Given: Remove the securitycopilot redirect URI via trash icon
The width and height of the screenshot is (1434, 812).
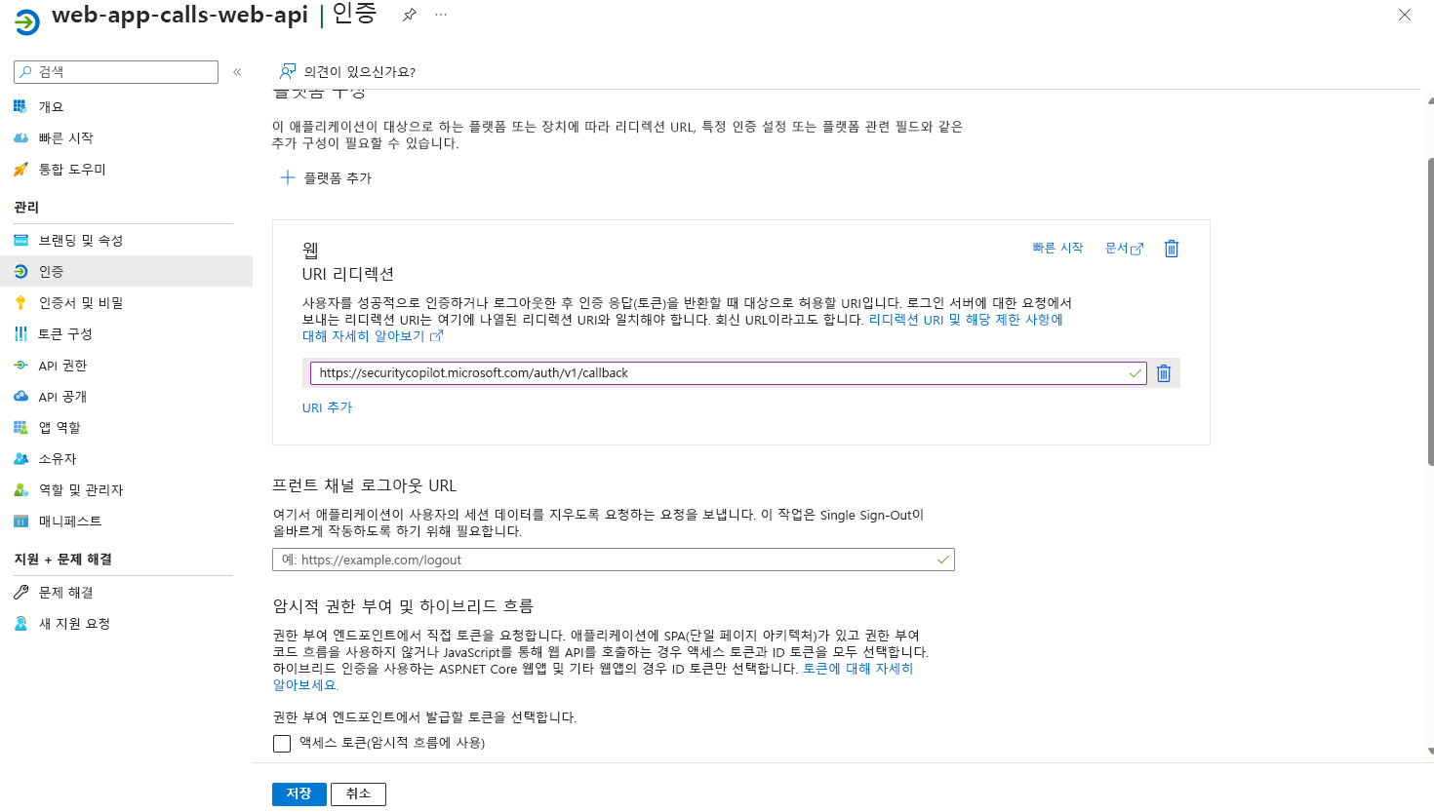Looking at the screenshot, I should click(x=1163, y=372).
